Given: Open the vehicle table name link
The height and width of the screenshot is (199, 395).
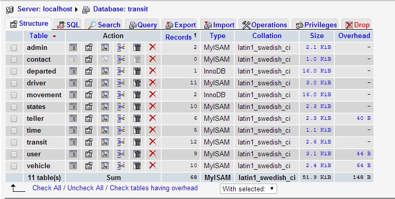Looking at the screenshot, I should tap(39, 166).
